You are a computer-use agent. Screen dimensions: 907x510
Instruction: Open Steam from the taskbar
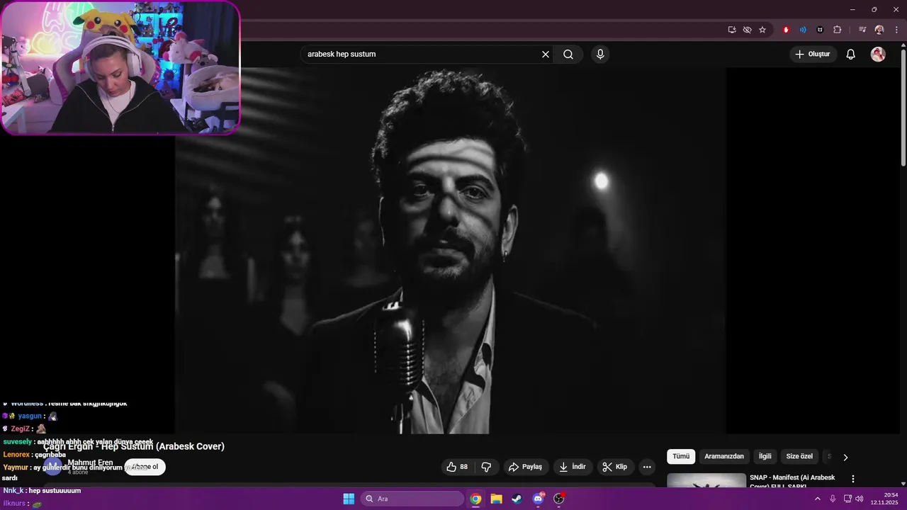pyautogui.click(x=517, y=499)
